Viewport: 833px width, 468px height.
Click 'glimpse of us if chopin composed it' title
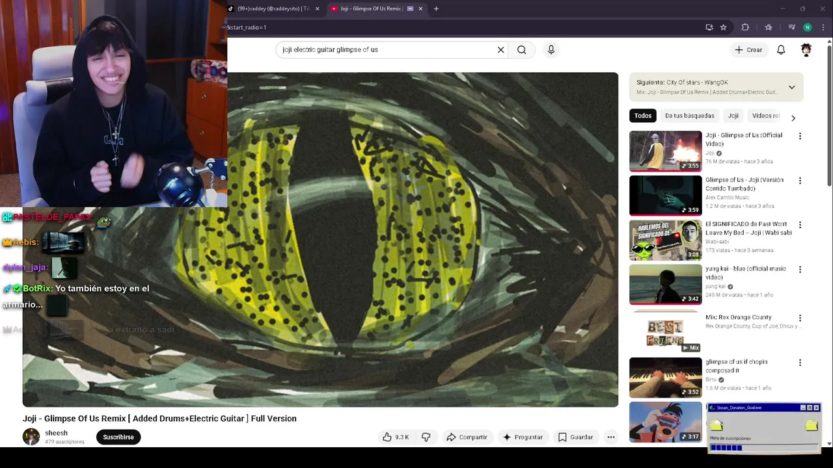(737, 366)
